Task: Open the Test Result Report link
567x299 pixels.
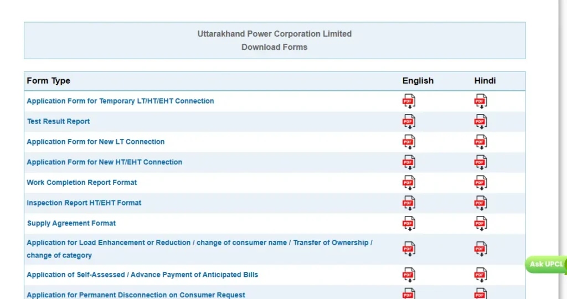Action: tap(58, 121)
